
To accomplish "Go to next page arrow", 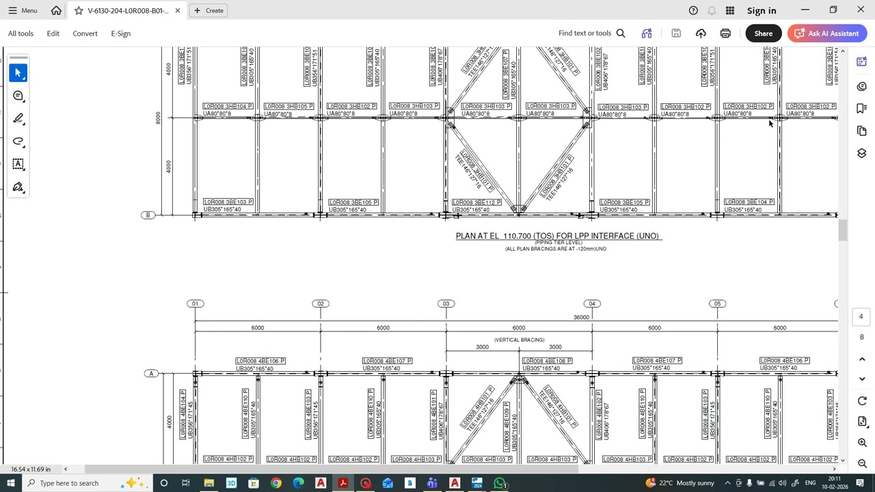I will tap(861, 379).
